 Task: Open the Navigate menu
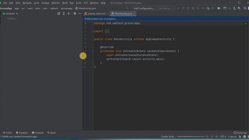[x=27, y=3]
